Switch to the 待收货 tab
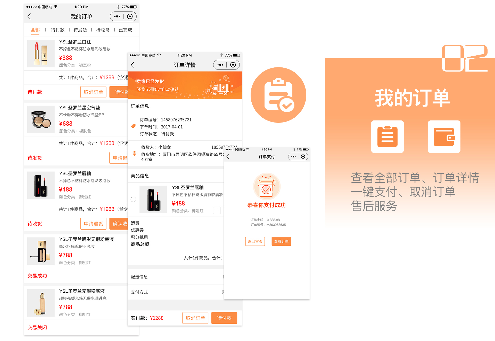This screenshot has width=495, height=341. tap(103, 30)
